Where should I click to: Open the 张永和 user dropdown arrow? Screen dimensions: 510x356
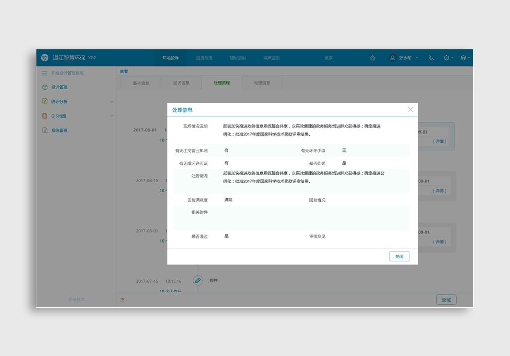417,58
